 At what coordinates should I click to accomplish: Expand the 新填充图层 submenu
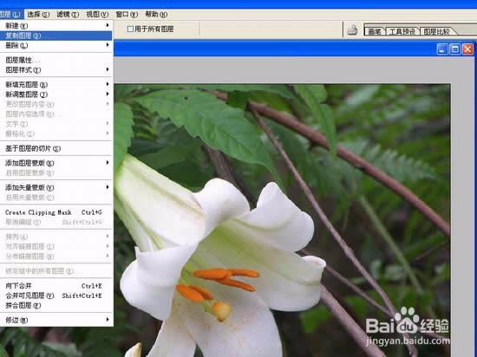click(56, 84)
